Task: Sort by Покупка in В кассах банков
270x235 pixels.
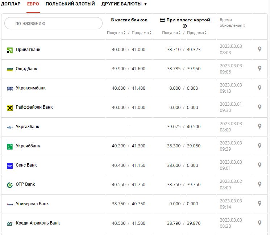Action: tap(116, 33)
